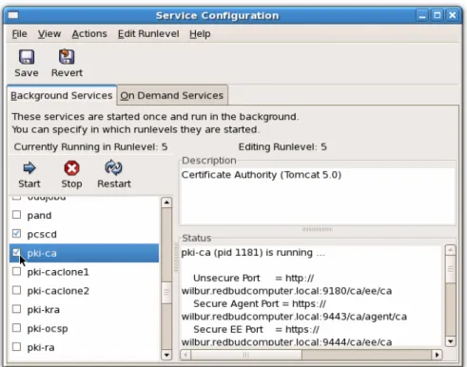Enable the pki-kra checkbox
This screenshot has height=367, width=467.
(16, 309)
